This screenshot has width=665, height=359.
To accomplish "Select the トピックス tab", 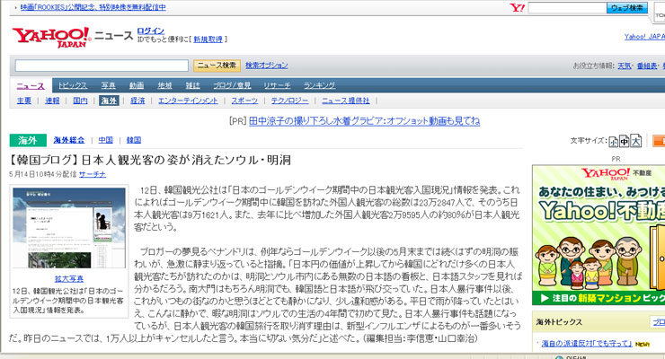I will [73, 85].
